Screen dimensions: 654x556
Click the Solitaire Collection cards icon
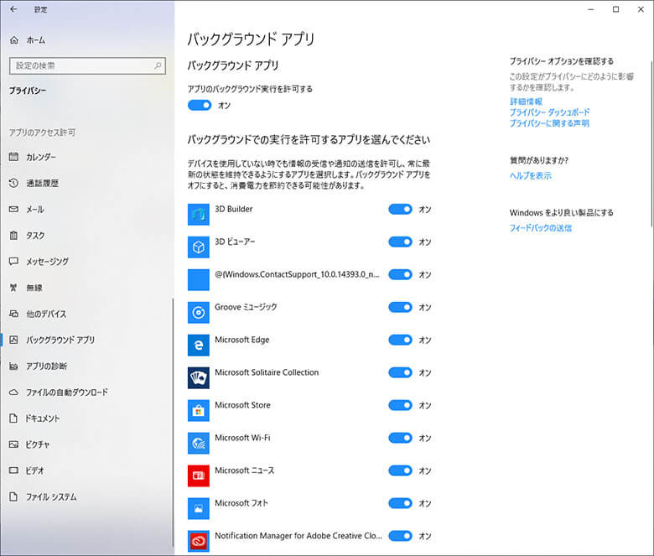point(199,378)
